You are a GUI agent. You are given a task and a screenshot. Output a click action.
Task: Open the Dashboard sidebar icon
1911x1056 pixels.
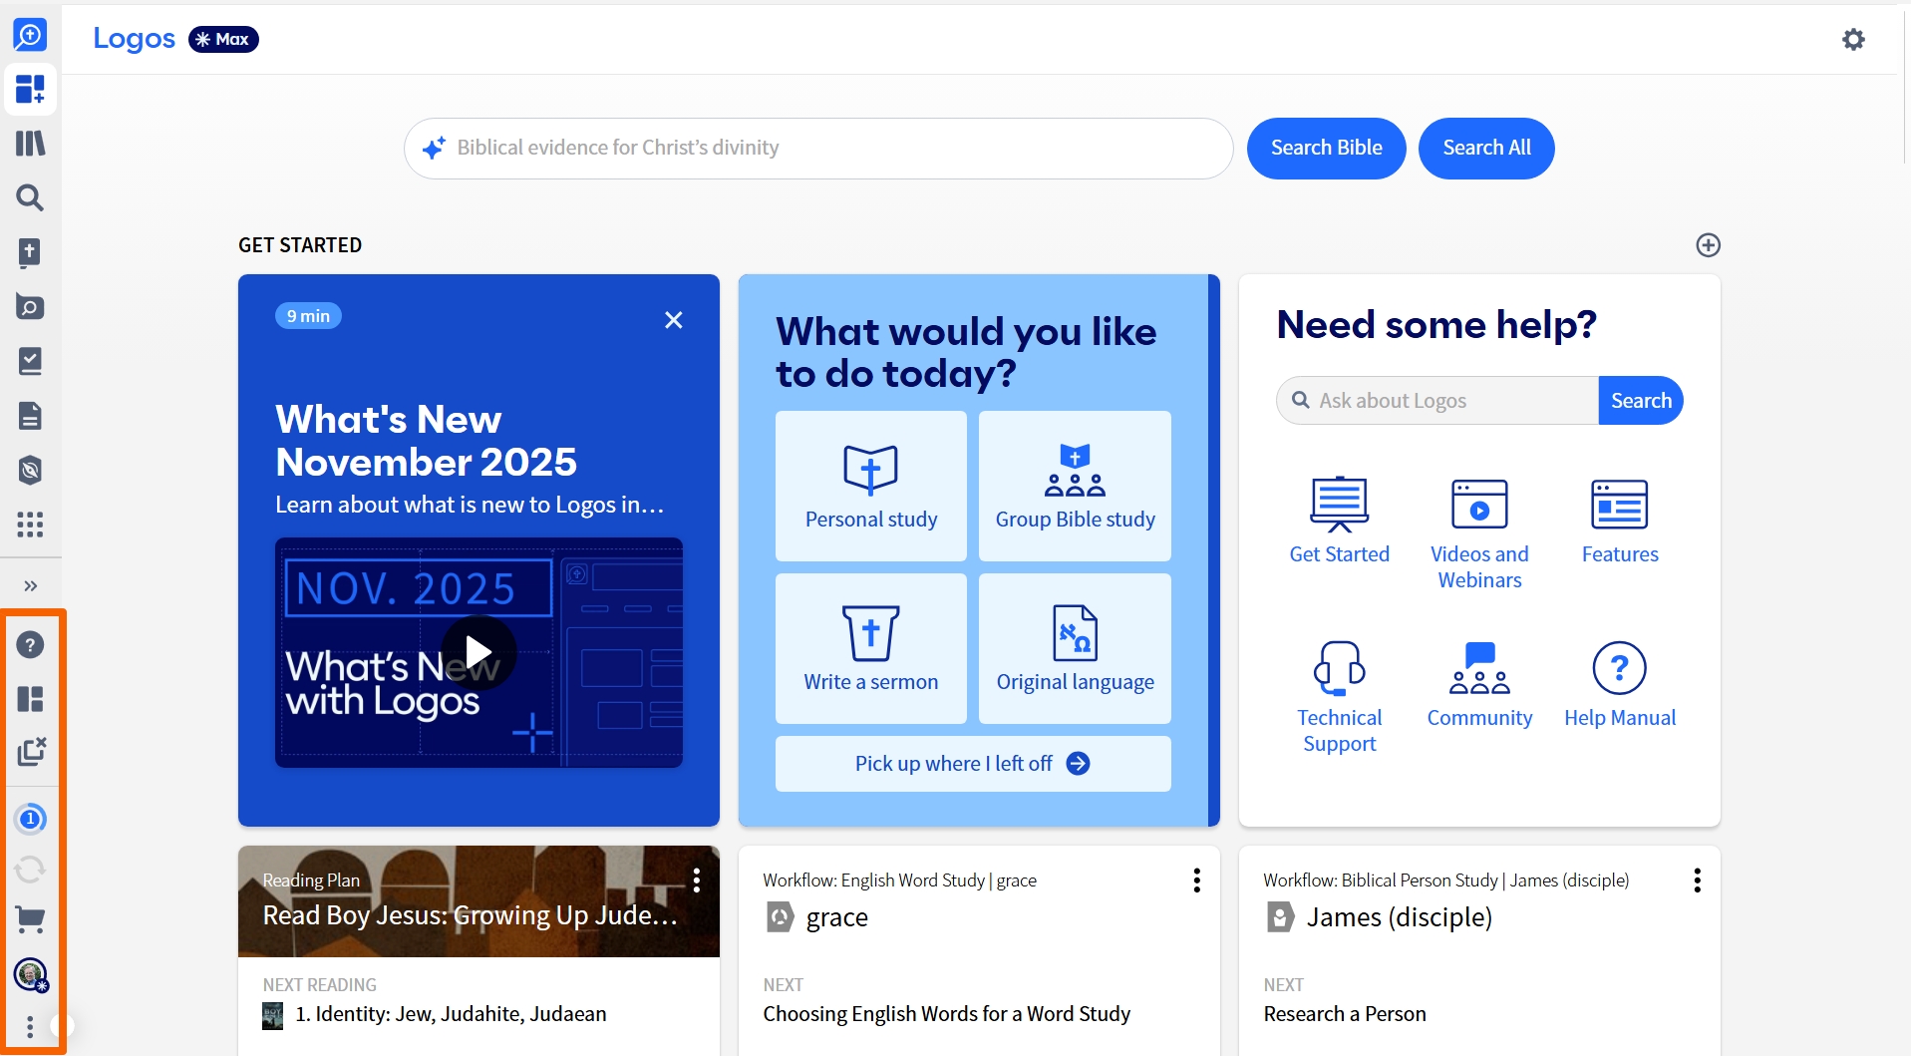[30, 89]
